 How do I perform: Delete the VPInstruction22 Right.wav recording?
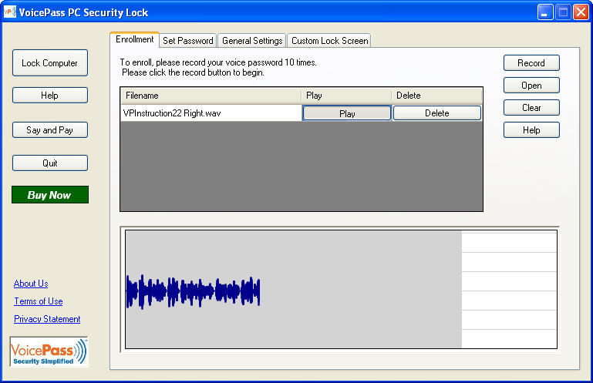pyautogui.click(x=436, y=113)
